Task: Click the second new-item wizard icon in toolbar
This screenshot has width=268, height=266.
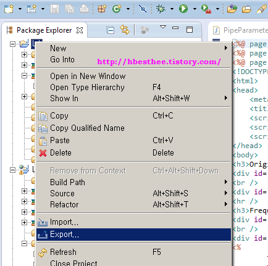Action: pyautogui.click(x=31, y=9)
